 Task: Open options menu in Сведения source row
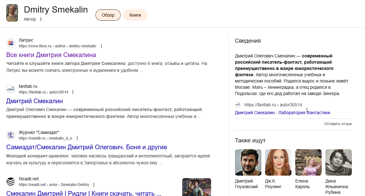pyautogui.click(x=307, y=109)
